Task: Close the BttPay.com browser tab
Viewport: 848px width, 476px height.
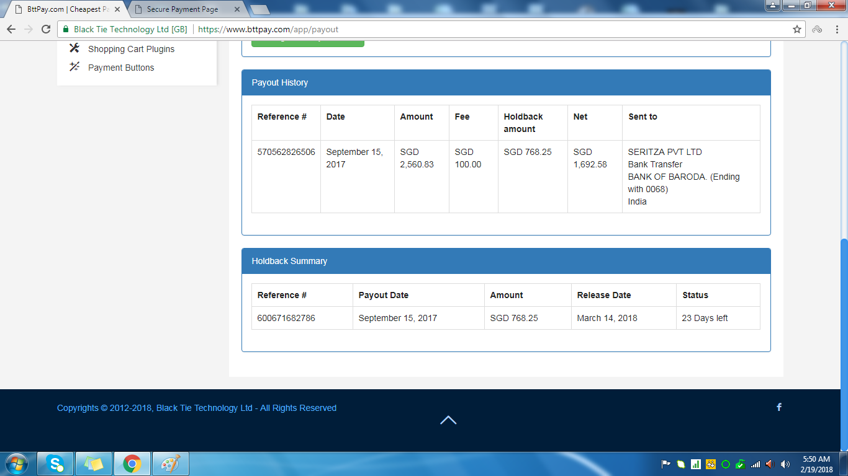Action: click(x=118, y=9)
